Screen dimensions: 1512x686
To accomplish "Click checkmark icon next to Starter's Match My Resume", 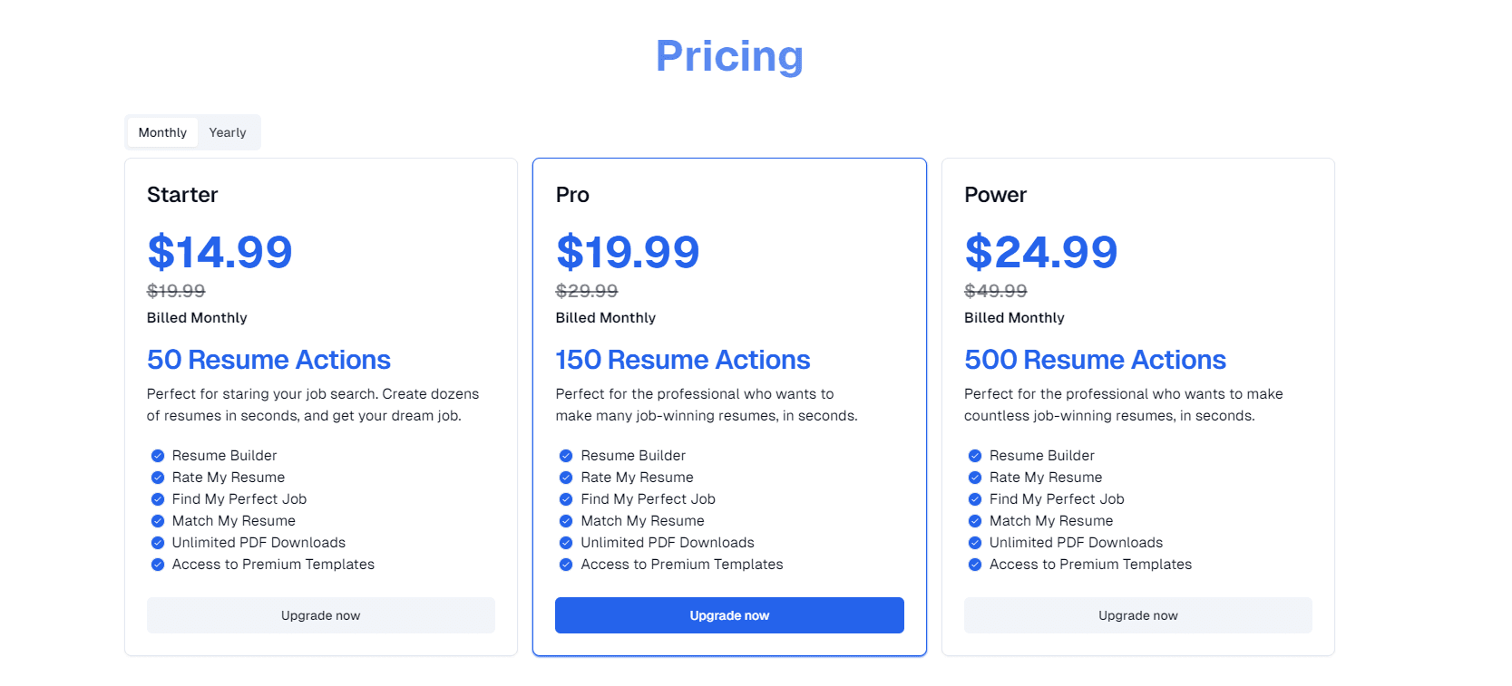I will [x=158, y=521].
